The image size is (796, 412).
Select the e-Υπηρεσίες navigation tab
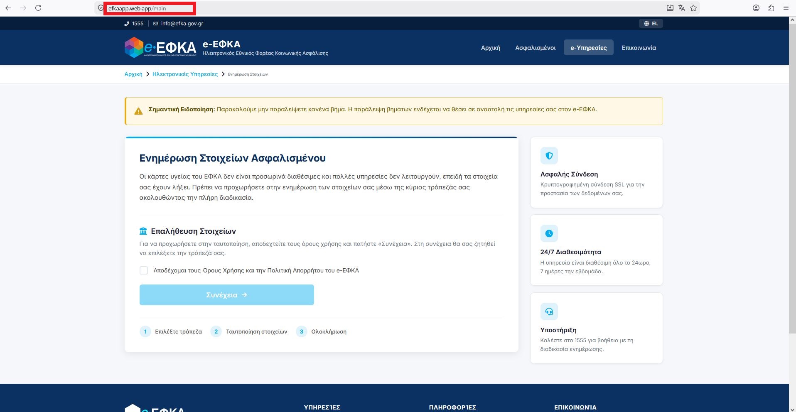point(588,48)
